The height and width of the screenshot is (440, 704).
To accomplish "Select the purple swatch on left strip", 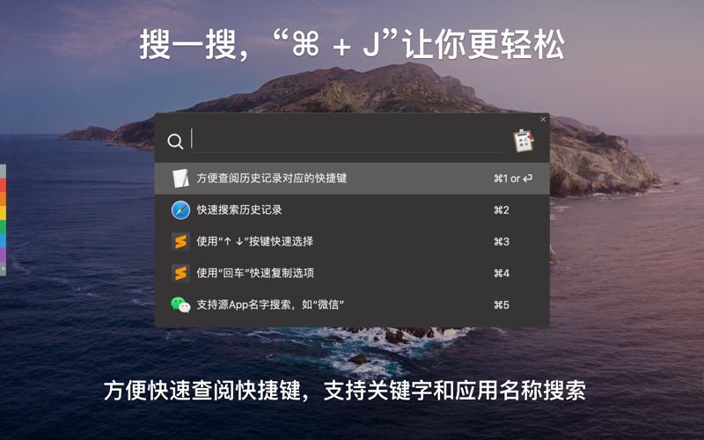I will click(3, 254).
